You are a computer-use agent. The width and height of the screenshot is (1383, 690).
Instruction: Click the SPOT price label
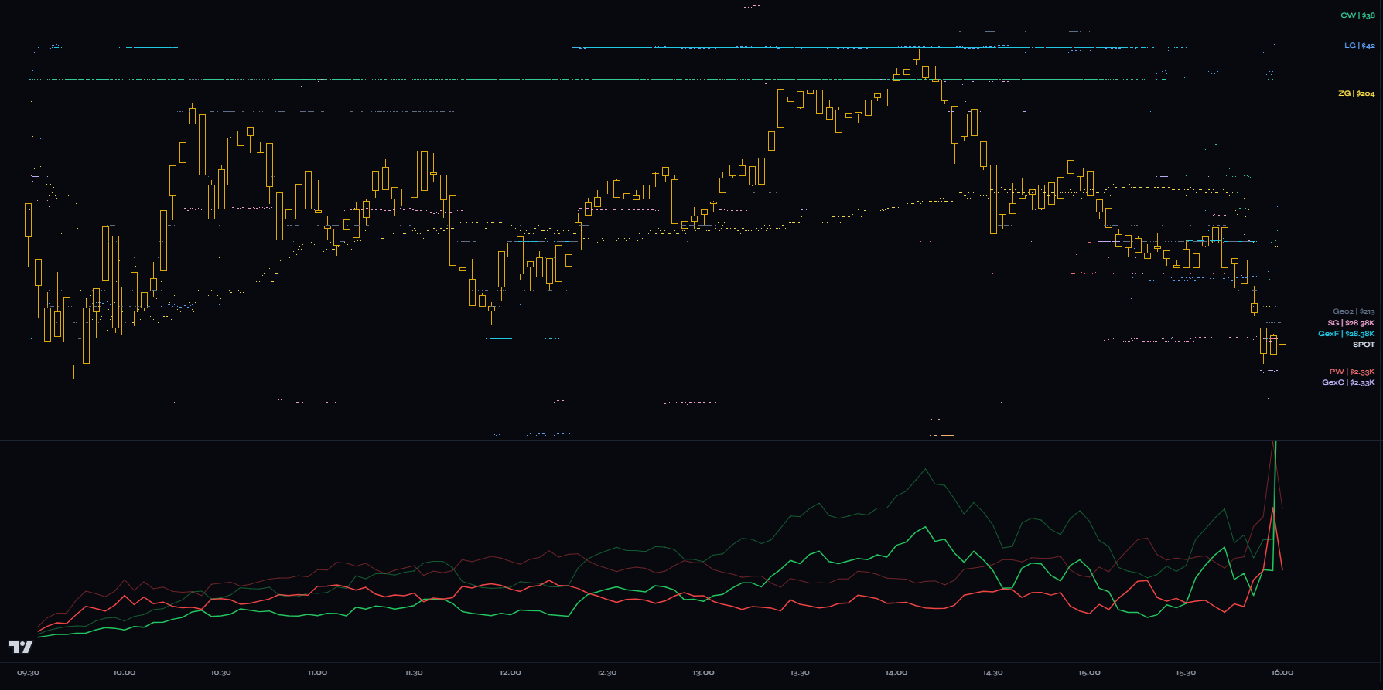pyautogui.click(x=1364, y=345)
